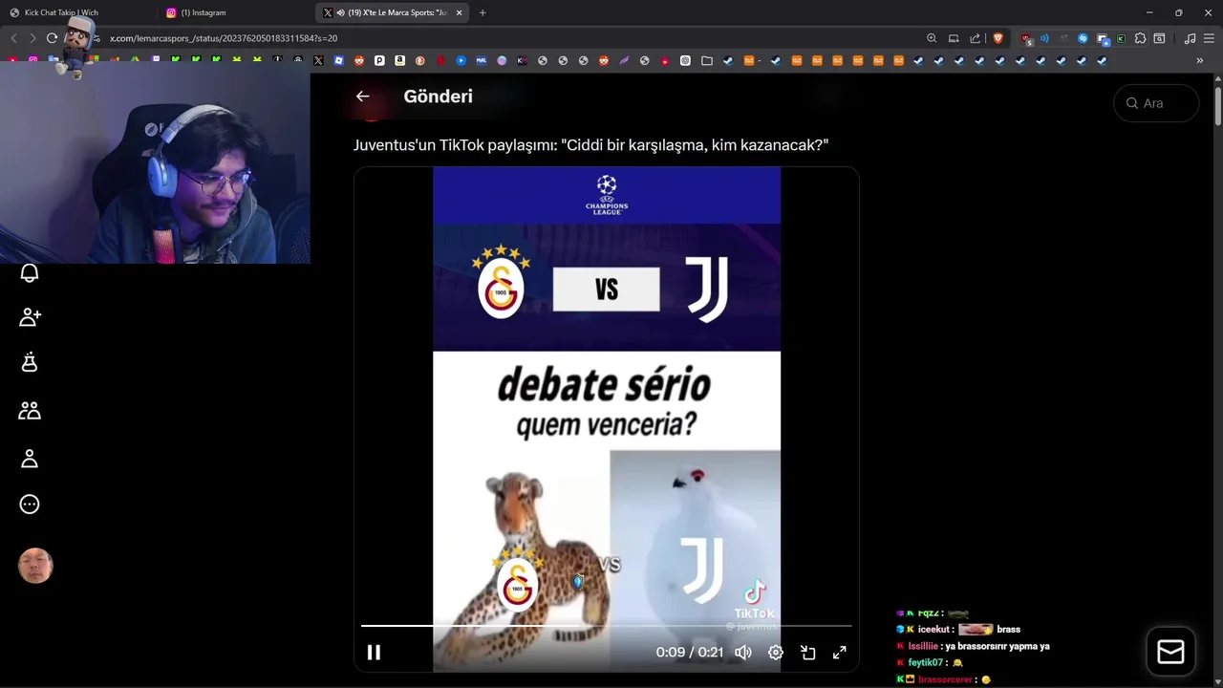Screen dimensions: 1223x688
Task: Click the Ara search field
Action: click(1156, 103)
